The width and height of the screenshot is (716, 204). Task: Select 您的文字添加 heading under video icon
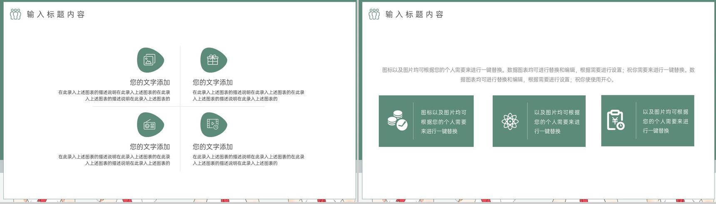(213, 147)
